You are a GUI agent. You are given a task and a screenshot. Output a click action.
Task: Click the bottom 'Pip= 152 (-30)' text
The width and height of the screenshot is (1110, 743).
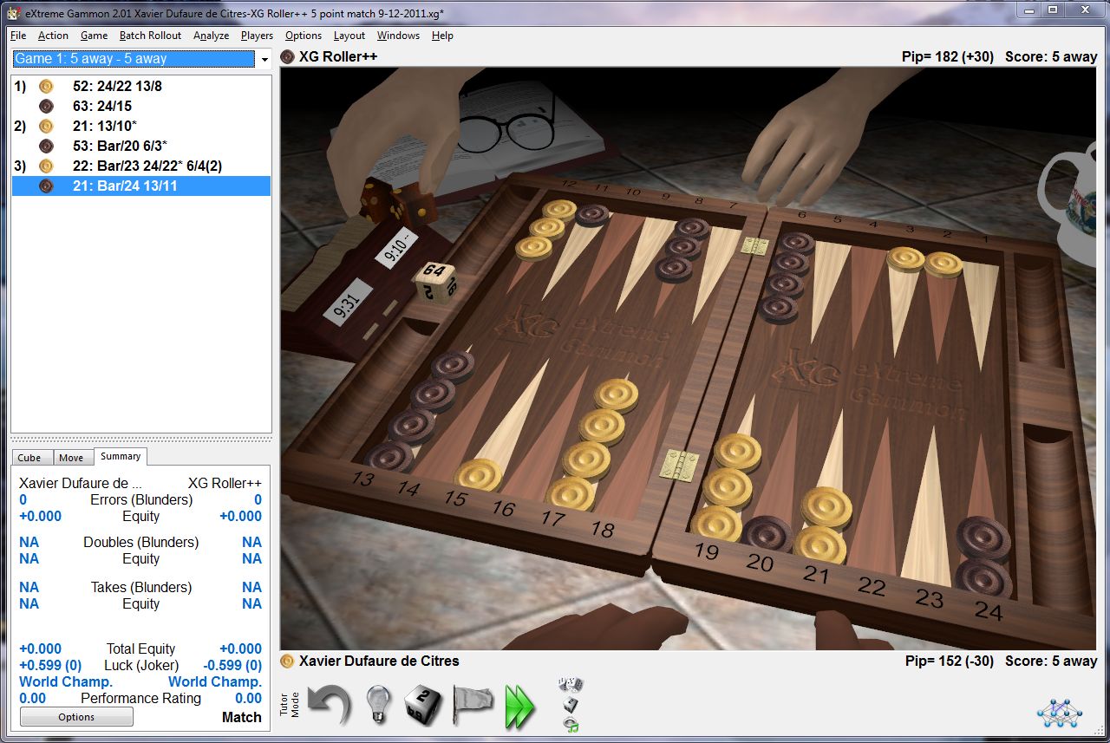pos(949,661)
